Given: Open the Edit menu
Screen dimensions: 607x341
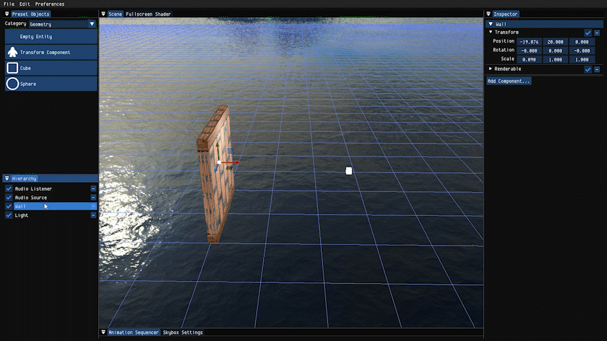Looking at the screenshot, I should (x=25, y=4).
